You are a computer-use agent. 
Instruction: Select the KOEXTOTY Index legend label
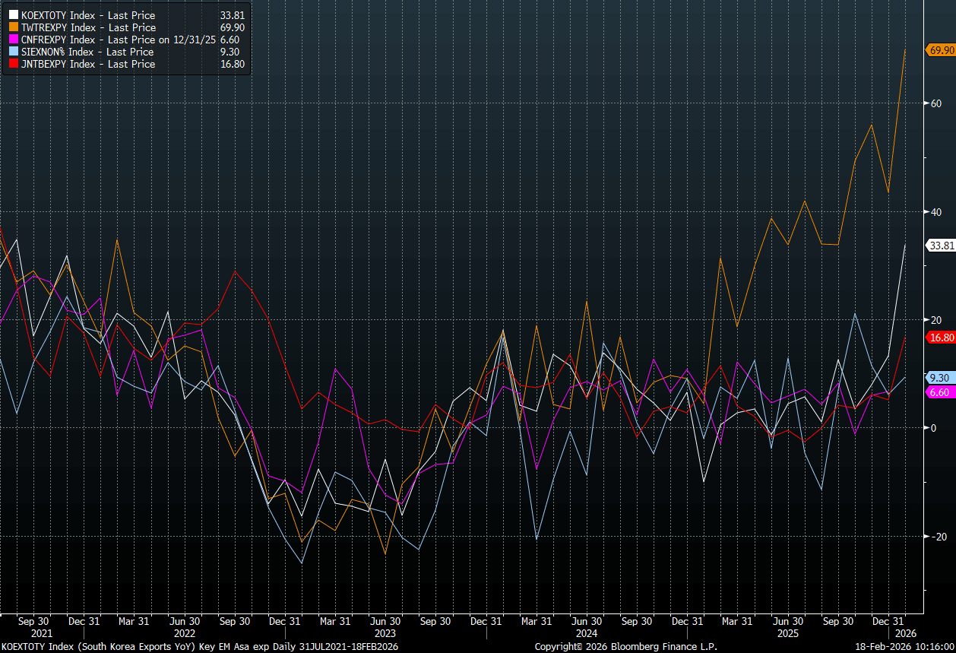88,15
